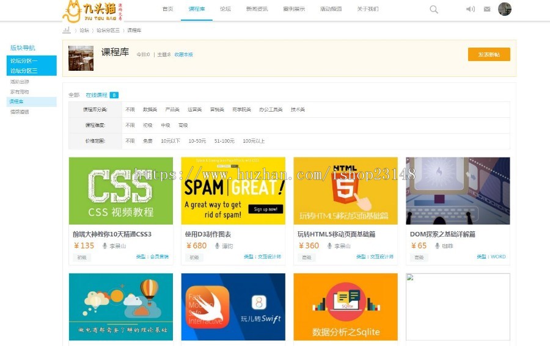
Task: Go to 首页 in top navigation
Action: 167,9
